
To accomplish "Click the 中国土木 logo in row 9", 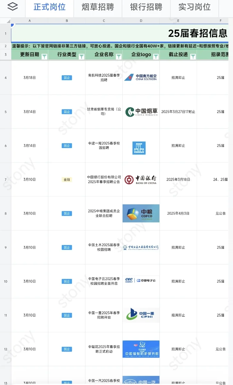I will click(141, 247).
